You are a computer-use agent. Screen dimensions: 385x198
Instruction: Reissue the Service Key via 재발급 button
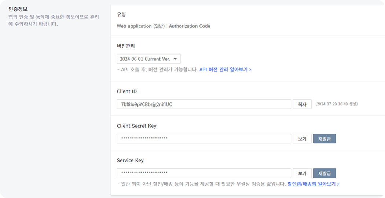324,173
